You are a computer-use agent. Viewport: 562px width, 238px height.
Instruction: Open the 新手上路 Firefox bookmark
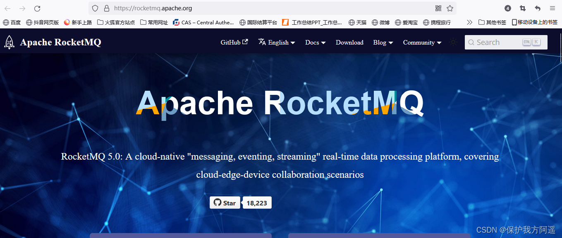pos(78,22)
